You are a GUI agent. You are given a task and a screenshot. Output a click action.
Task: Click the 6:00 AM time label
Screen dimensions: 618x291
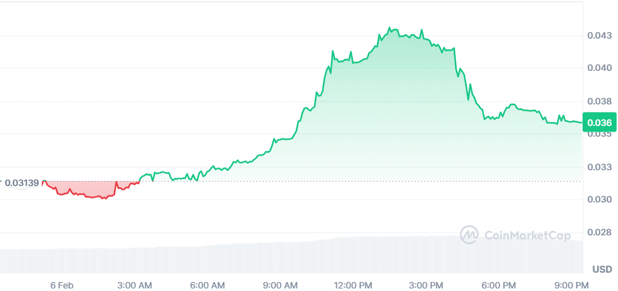pyautogui.click(x=208, y=285)
